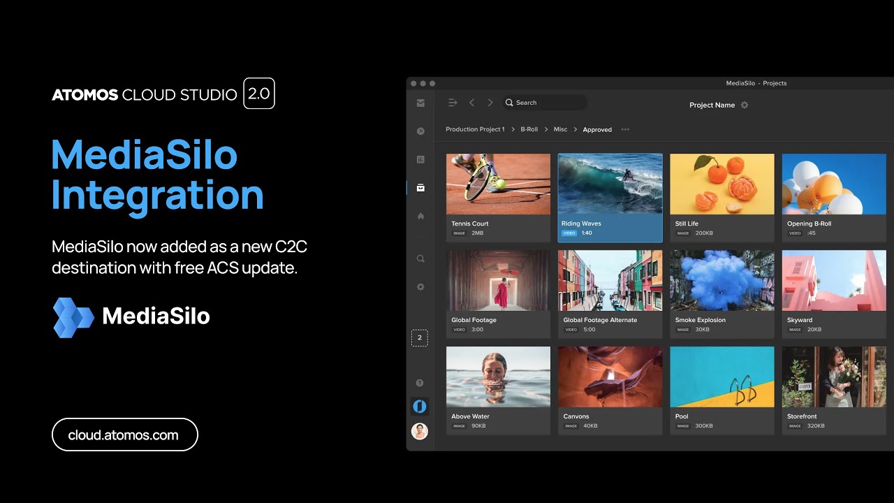Open the sidebar settings gear icon
The height and width of the screenshot is (503, 894).
(420, 287)
